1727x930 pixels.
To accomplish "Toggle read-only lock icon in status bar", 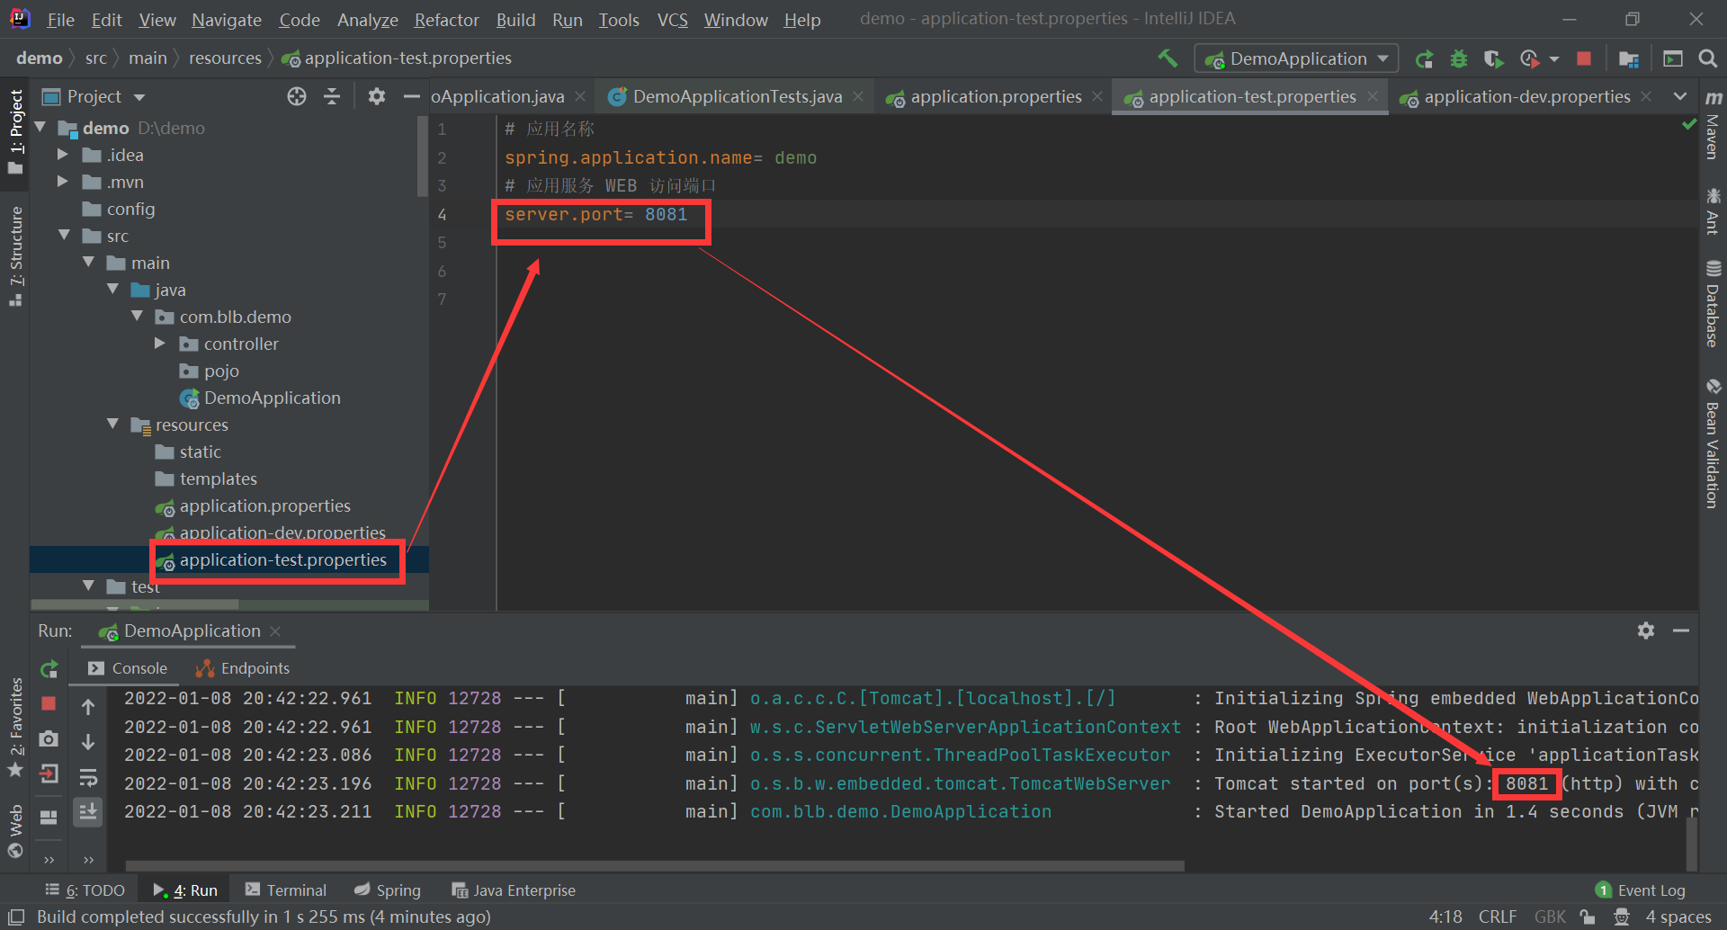I will 1588,917.
